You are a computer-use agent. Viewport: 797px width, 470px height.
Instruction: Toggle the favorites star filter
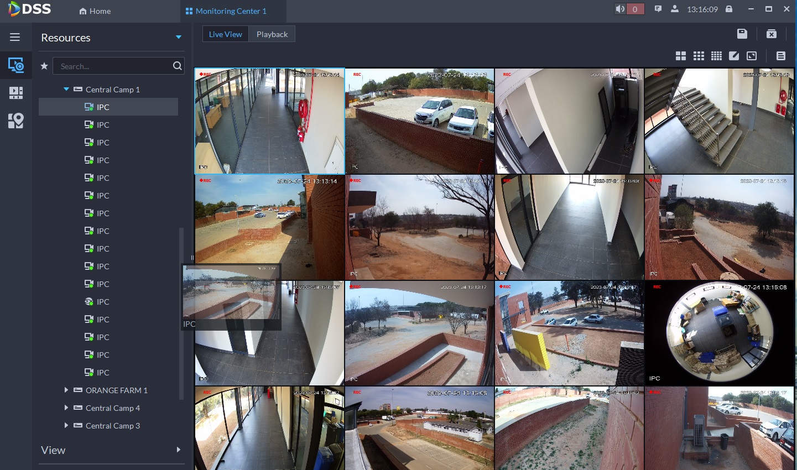(44, 65)
